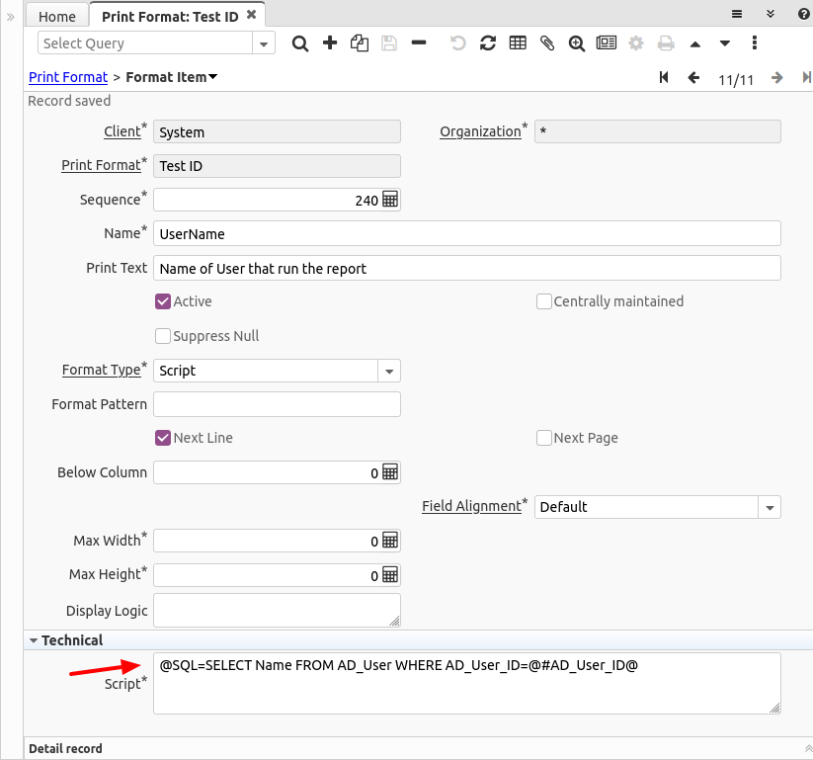The image size is (813, 760).
Task: Enable the Suppress Null checkbox
Action: pyautogui.click(x=163, y=336)
